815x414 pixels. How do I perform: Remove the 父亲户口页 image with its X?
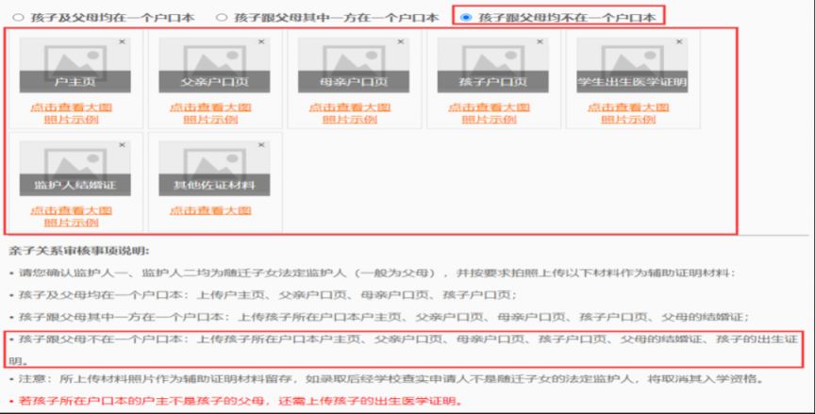click(x=261, y=41)
